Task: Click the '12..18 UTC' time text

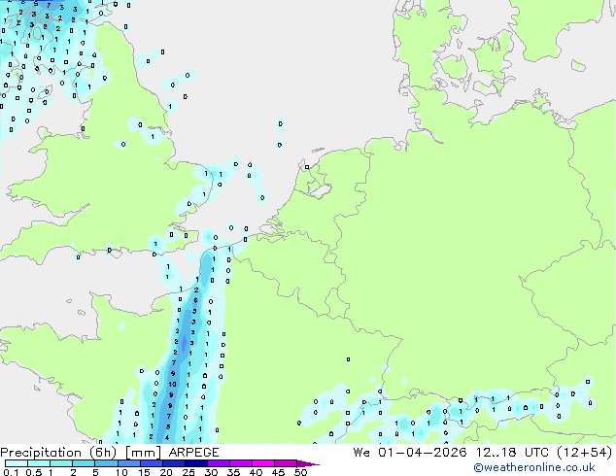Action: (511, 453)
